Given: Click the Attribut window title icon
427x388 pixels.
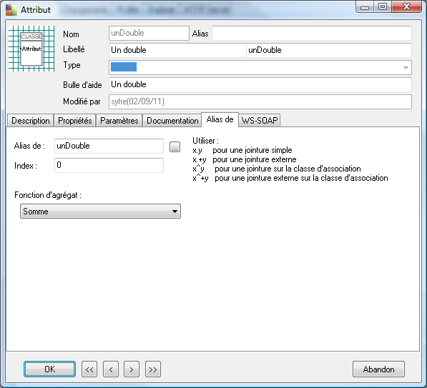Looking at the screenshot, I should pos(11,10).
